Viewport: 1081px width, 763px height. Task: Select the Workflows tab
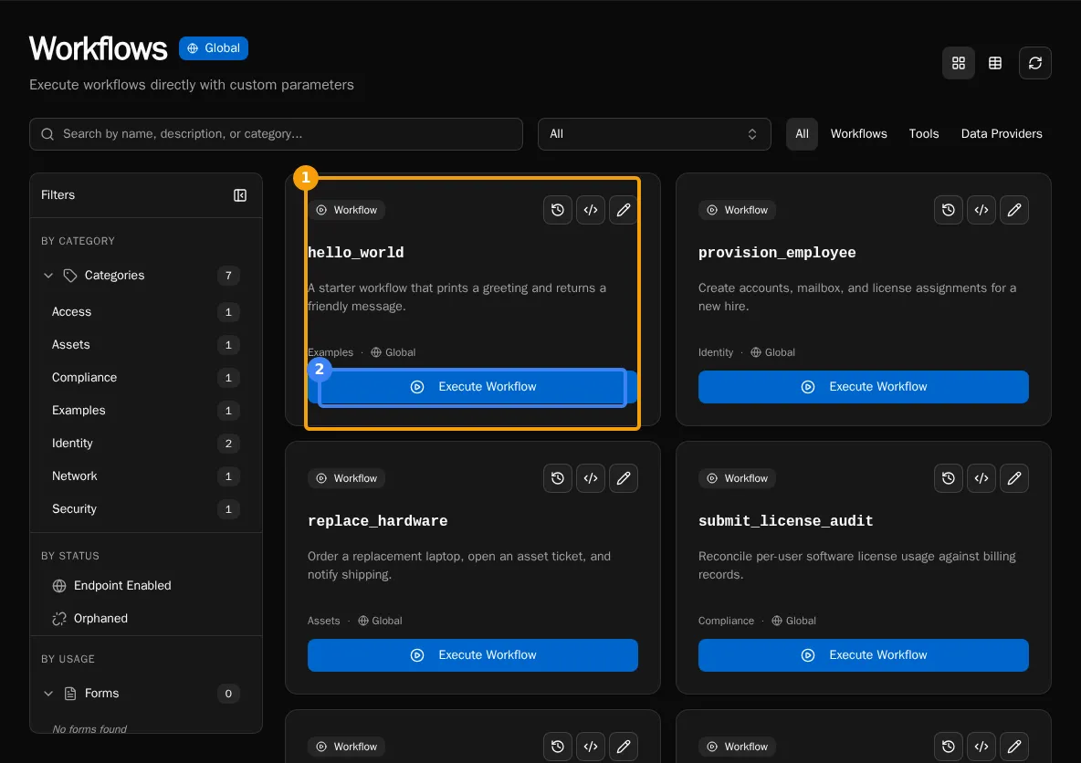click(x=858, y=134)
